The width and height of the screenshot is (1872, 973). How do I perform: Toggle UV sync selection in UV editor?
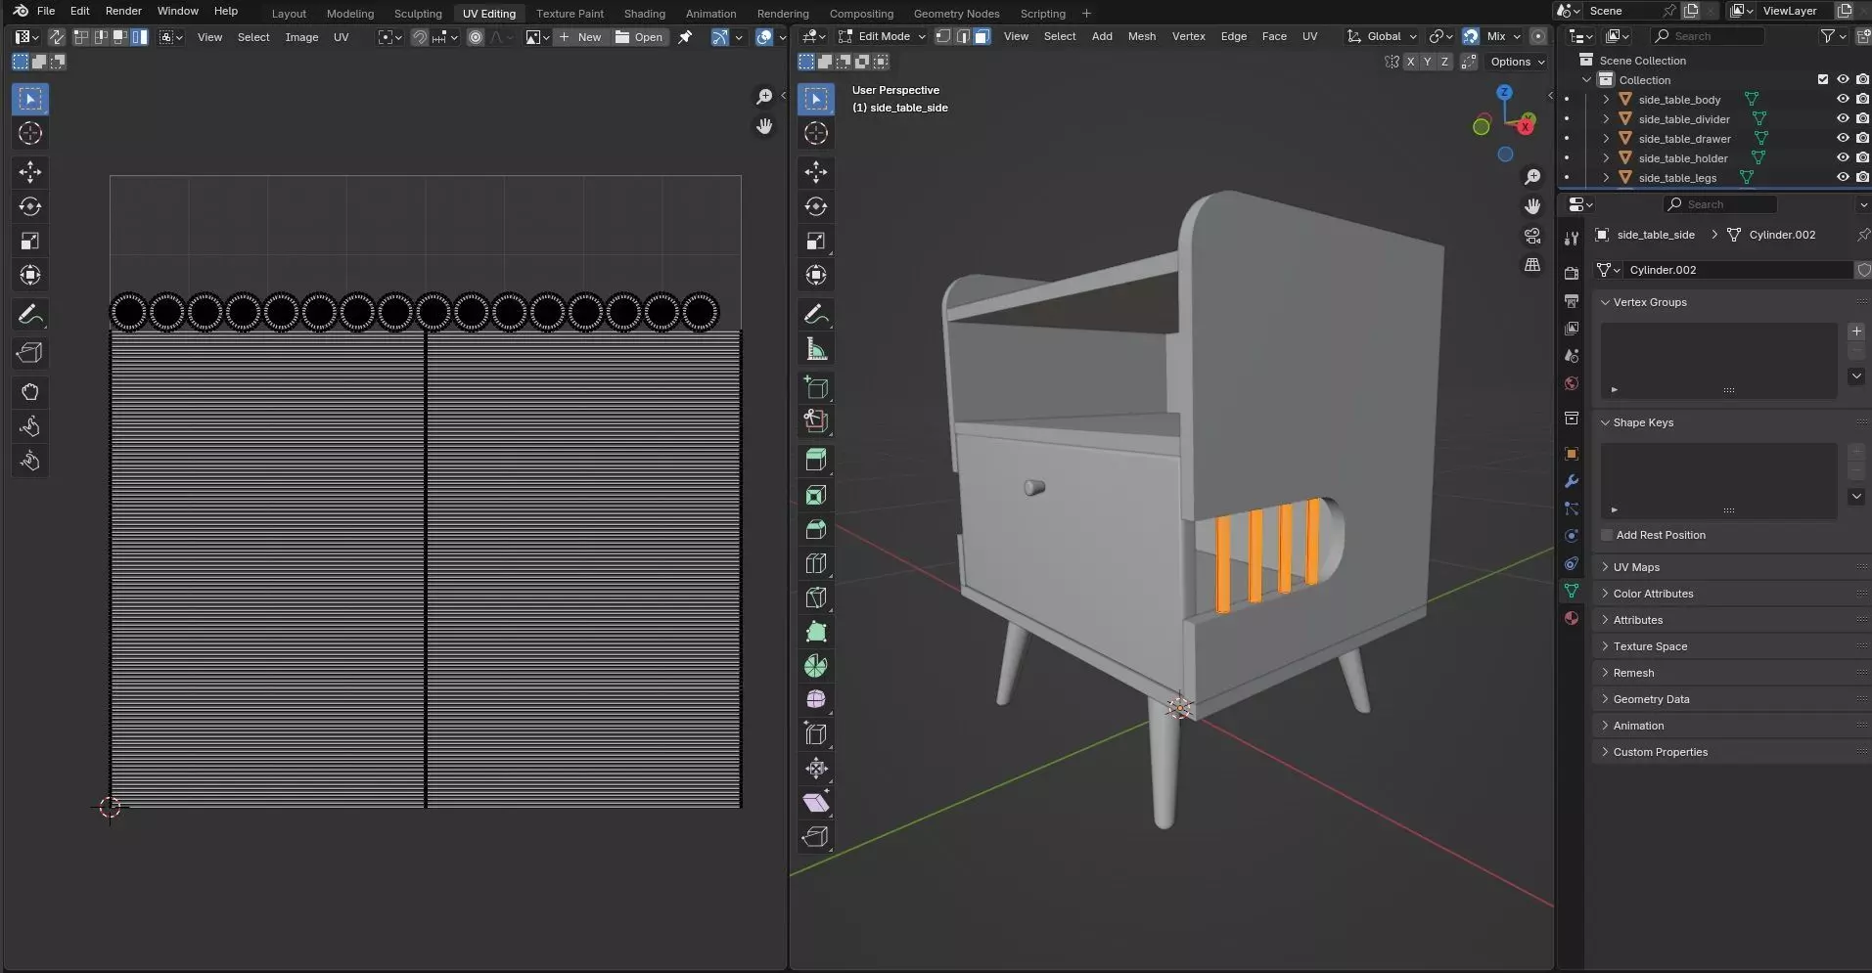57,37
